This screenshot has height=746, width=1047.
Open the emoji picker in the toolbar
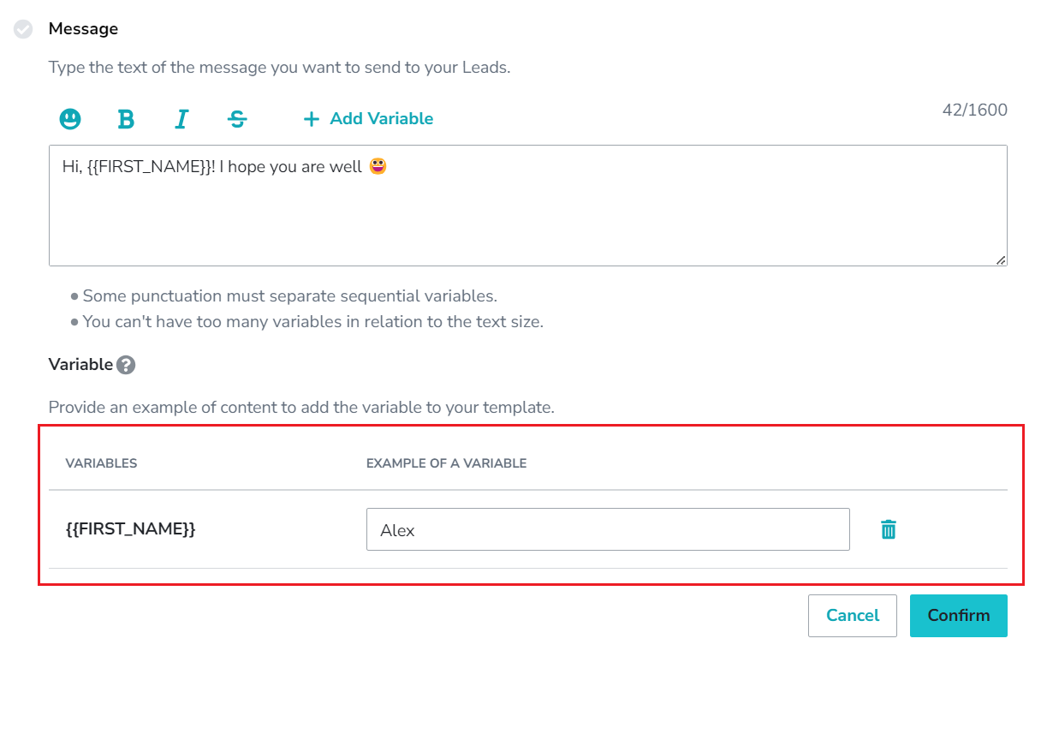[x=69, y=119]
